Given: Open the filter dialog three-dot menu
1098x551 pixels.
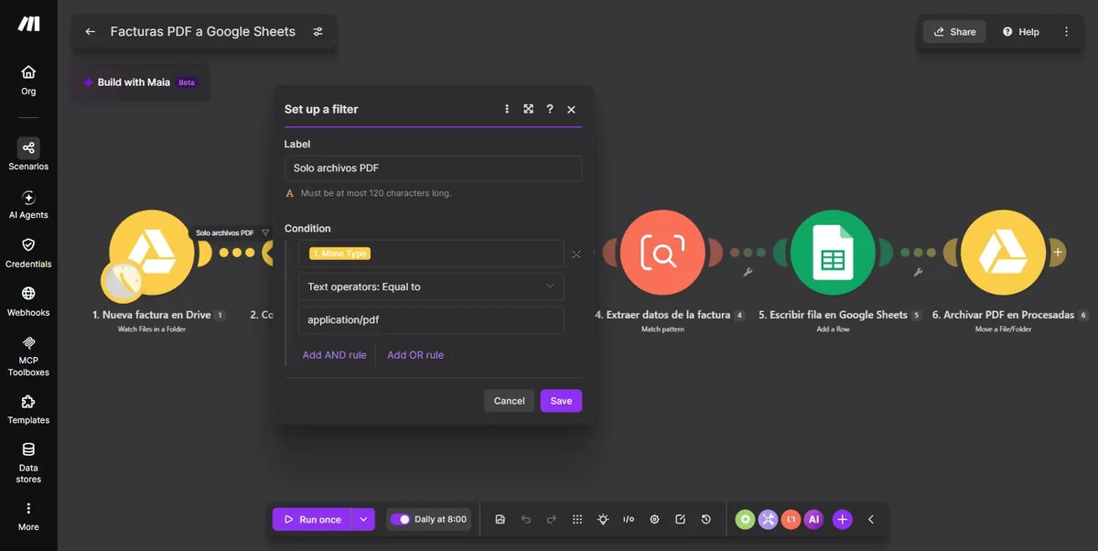Looking at the screenshot, I should (x=507, y=109).
